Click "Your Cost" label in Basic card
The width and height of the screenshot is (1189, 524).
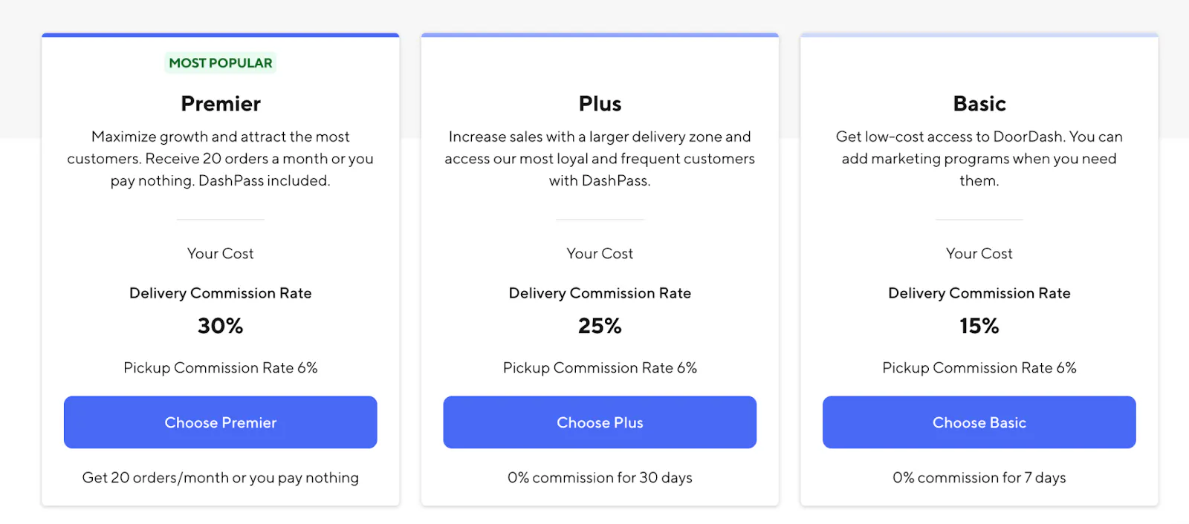(x=979, y=254)
